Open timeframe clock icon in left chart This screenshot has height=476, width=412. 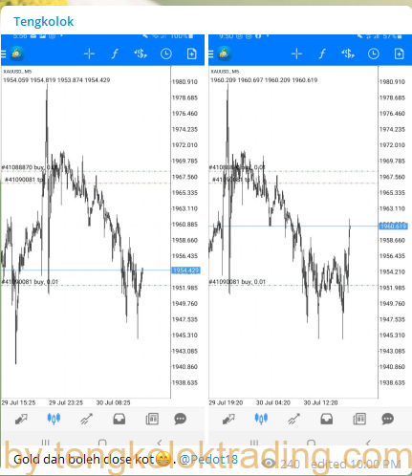166,54
